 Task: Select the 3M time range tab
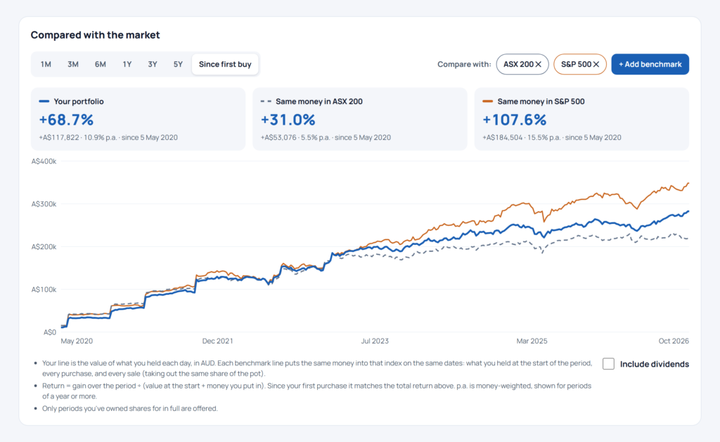pyautogui.click(x=73, y=64)
